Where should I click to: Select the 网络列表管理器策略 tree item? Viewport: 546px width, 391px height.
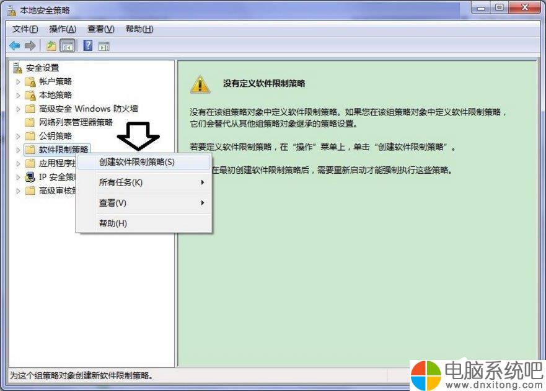tap(76, 122)
